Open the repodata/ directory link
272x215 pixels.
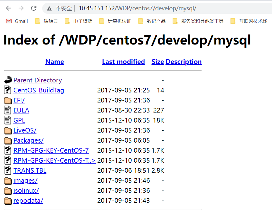click(28, 201)
